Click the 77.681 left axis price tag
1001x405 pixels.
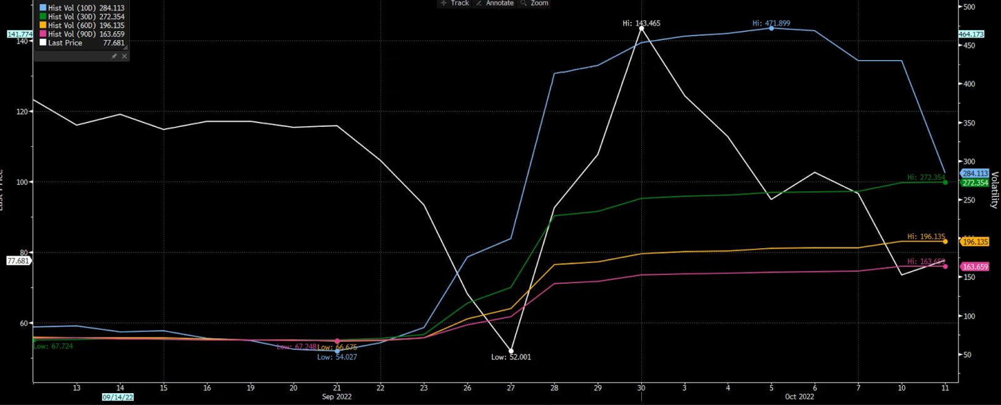point(18,261)
